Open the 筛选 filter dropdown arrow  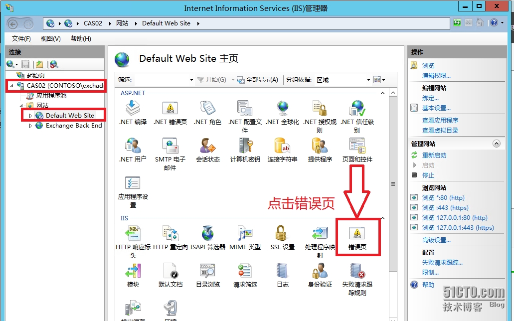pyautogui.click(x=191, y=80)
